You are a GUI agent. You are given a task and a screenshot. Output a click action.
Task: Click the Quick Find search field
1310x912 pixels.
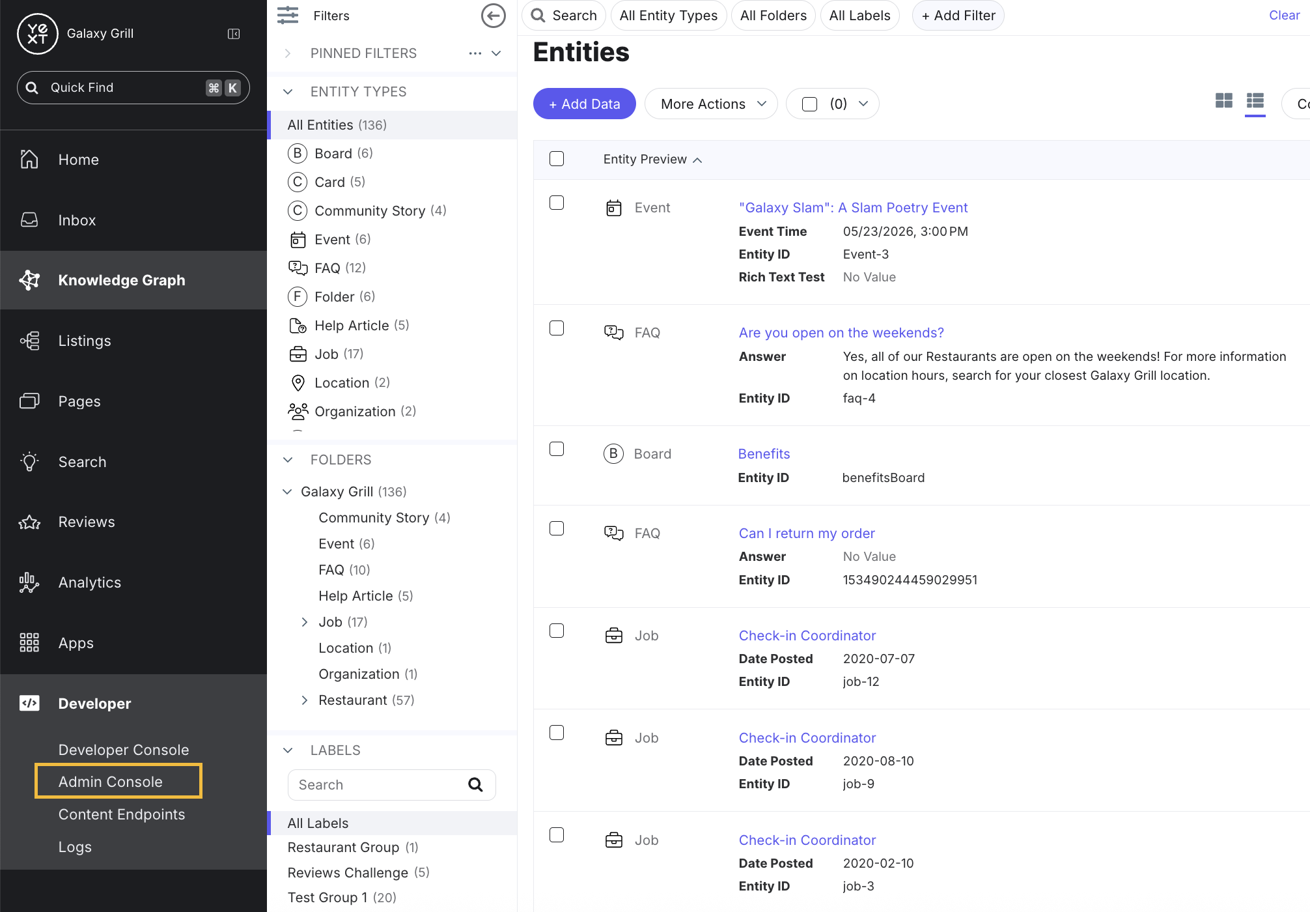click(x=133, y=87)
